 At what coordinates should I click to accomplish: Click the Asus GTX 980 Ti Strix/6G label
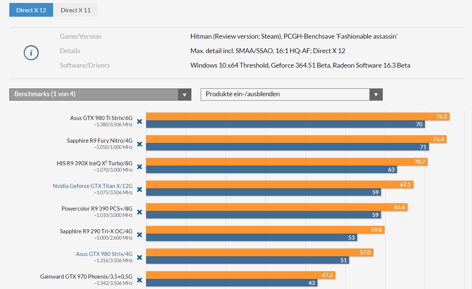pos(101,118)
